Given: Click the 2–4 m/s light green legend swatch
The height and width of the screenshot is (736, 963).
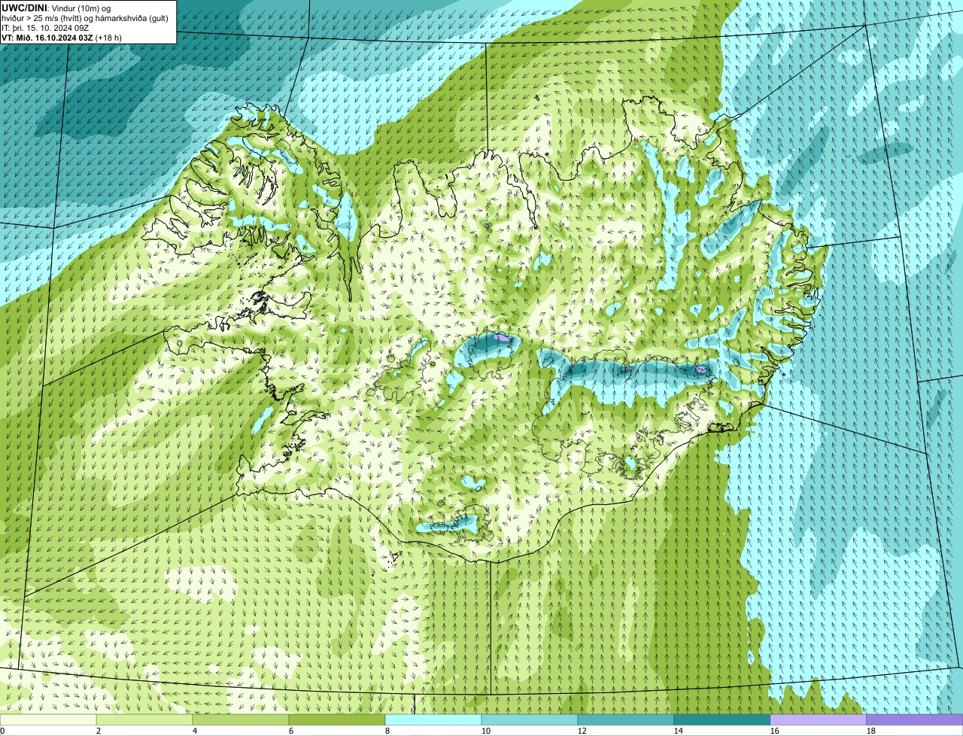Looking at the screenshot, I should click(144, 719).
